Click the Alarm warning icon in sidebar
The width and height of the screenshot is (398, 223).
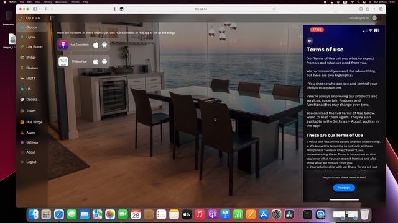click(x=22, y=133)
